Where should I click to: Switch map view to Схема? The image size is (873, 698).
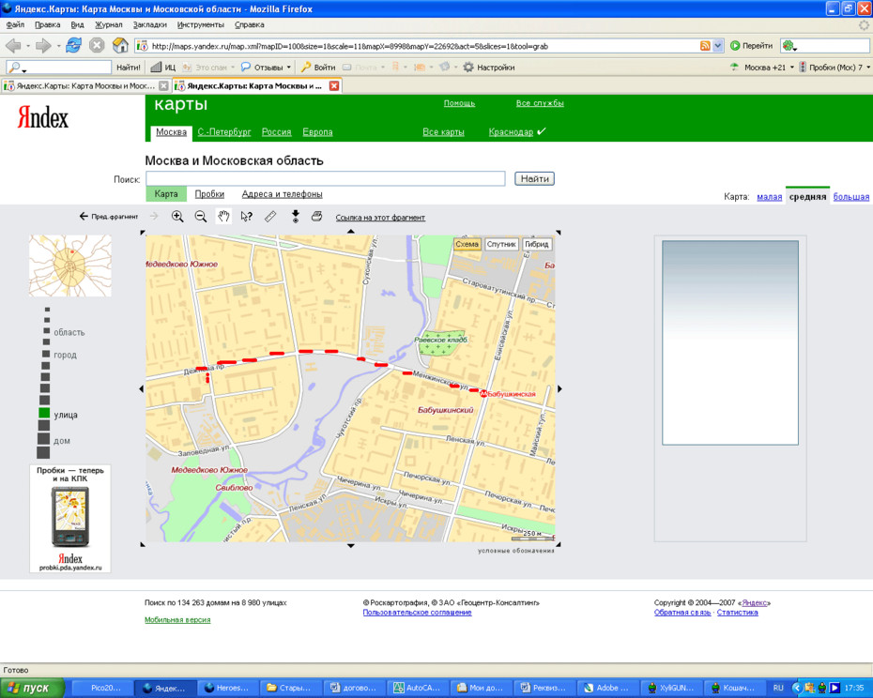[x=467, y=244]
